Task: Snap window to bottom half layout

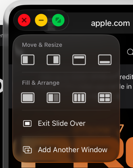Action: pyautogui.click(x=105, y=60)
